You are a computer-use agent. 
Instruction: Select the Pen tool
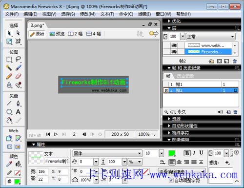point(18,103)
